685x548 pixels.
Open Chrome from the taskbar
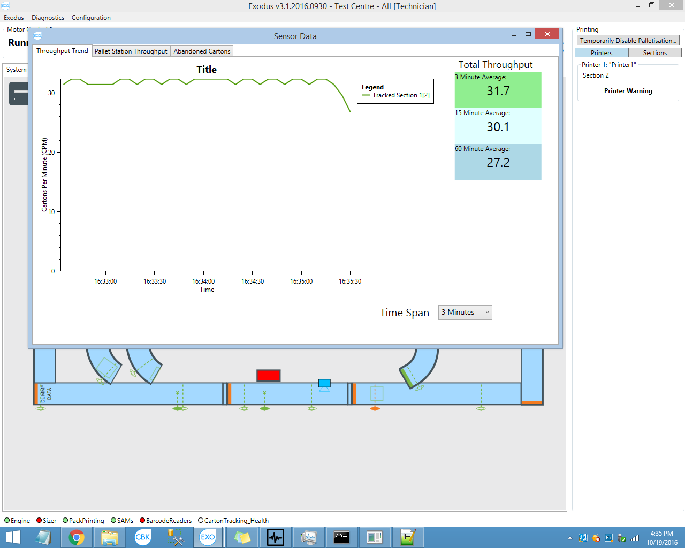[x=77, y=537]
